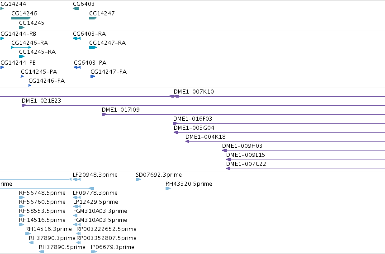Select the CG14246 gene glyph
Image resolution: width=385 pixels, height=254 pixels.
[x=21, y=18]
